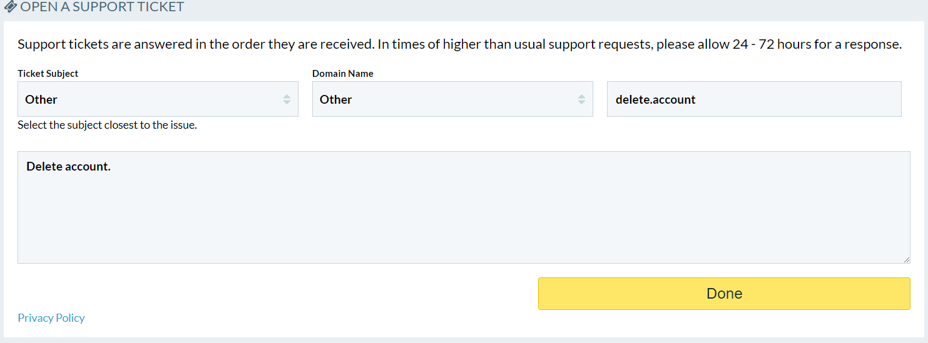The width and height of the screenshot is (928, 343).
Task: Click the 'Delete account.' text in the message box
Action: click(68, 167)
